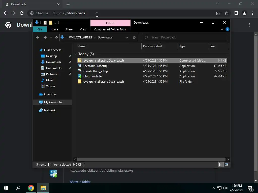Expand the ribbon with the chevron
This screenshot has height=193, width=258.
point(222,29)
